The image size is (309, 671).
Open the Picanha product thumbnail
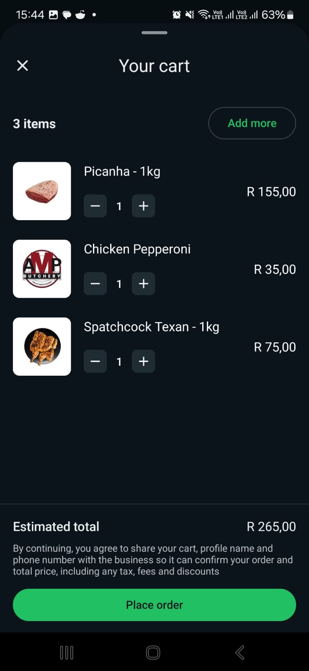[x=42, y=191]
